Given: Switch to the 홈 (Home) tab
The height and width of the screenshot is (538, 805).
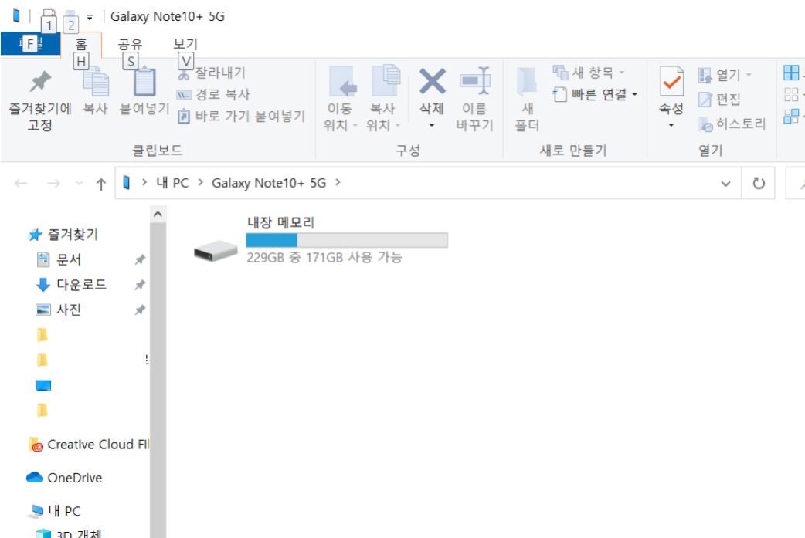Looking at the screenshot, I should (x=81, y=45).
